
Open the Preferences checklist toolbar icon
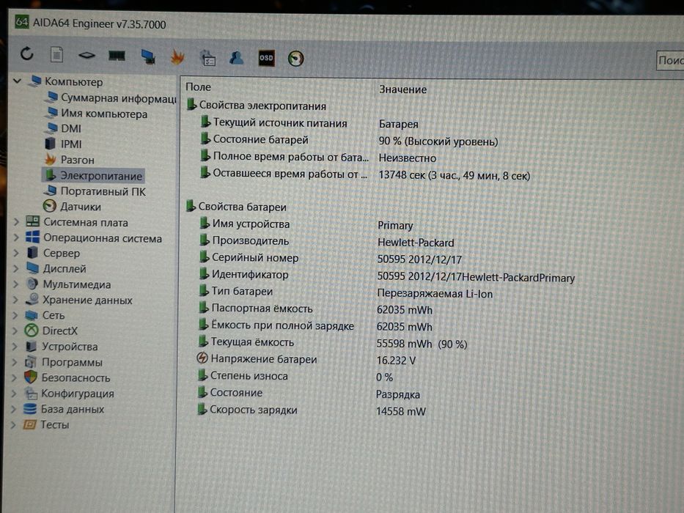(207, 58)
